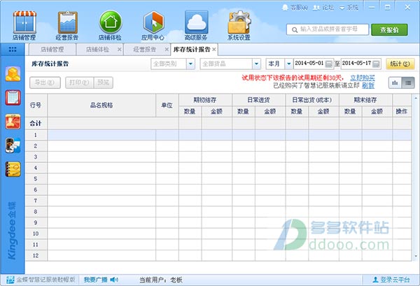This screenshot has width=420, height=286.
Task: Open 店铺体检 store check-up icon
Action: (x=110, y=25)
